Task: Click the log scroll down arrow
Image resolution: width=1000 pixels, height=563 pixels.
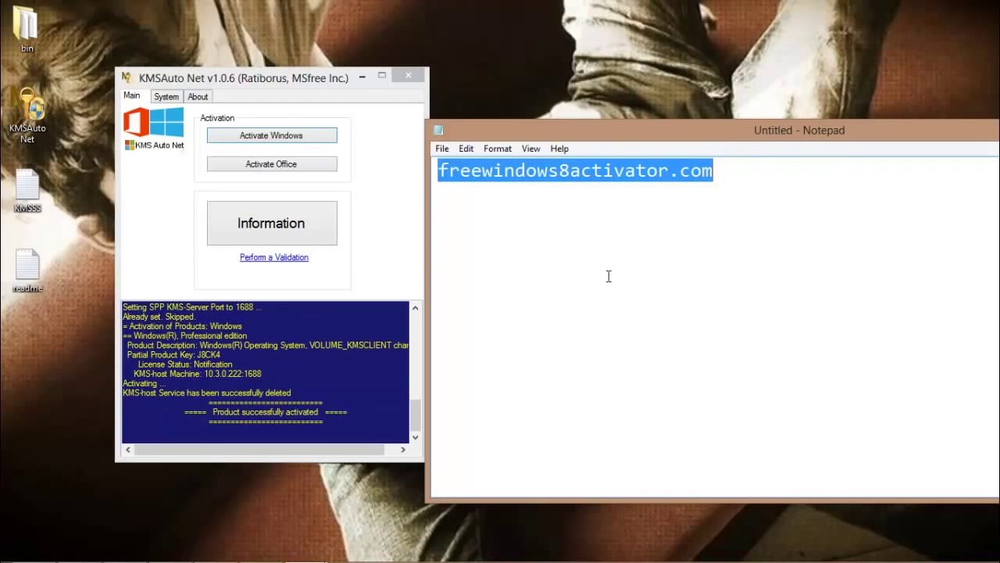Action: click(x=415, y=437)
